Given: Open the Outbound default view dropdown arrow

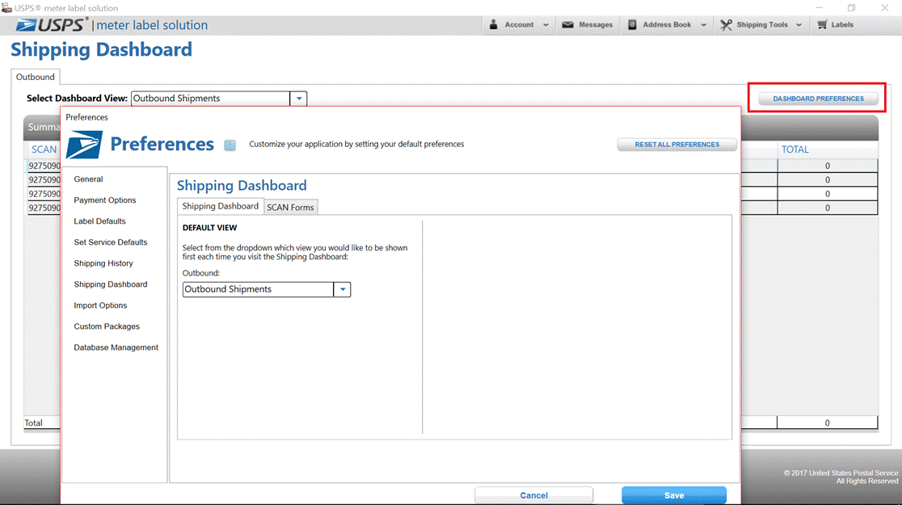Looking at the screenshot, I should [x=342, y=289].
